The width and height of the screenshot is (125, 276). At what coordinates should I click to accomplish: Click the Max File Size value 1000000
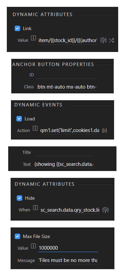coord(68,248)
